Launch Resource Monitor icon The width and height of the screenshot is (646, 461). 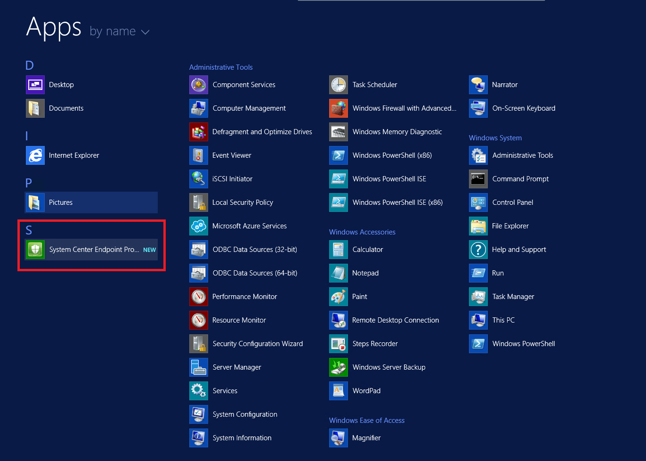tap(199, 320)
